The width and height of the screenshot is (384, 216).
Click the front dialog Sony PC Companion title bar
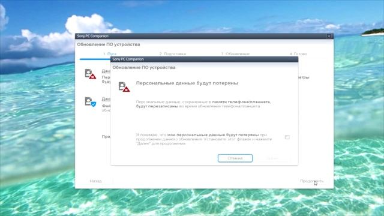(204, 59)
